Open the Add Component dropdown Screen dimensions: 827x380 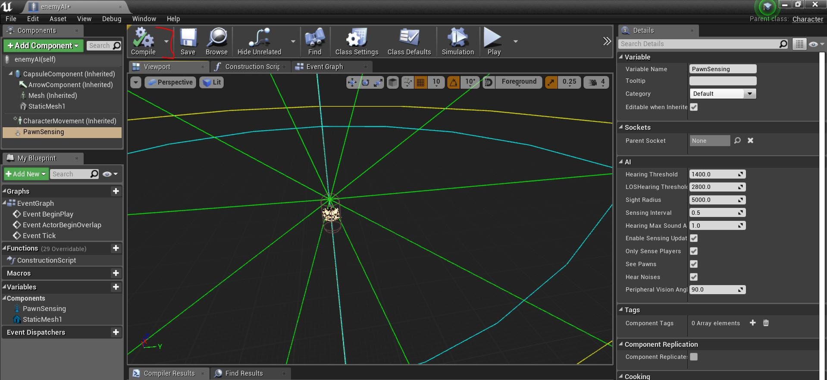coord(43,46)
